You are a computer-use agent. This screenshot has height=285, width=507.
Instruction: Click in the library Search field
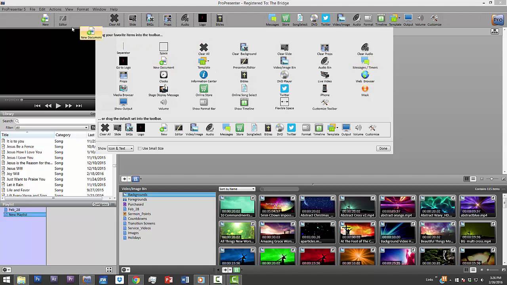(x=55, y=121)
